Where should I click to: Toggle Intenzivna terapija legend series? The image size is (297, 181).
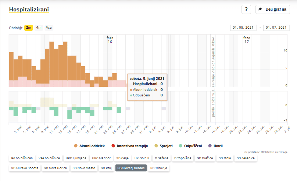point(130,146)
